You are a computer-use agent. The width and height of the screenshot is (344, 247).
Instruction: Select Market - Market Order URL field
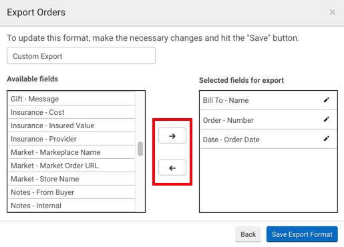click(x=71, y=166)
